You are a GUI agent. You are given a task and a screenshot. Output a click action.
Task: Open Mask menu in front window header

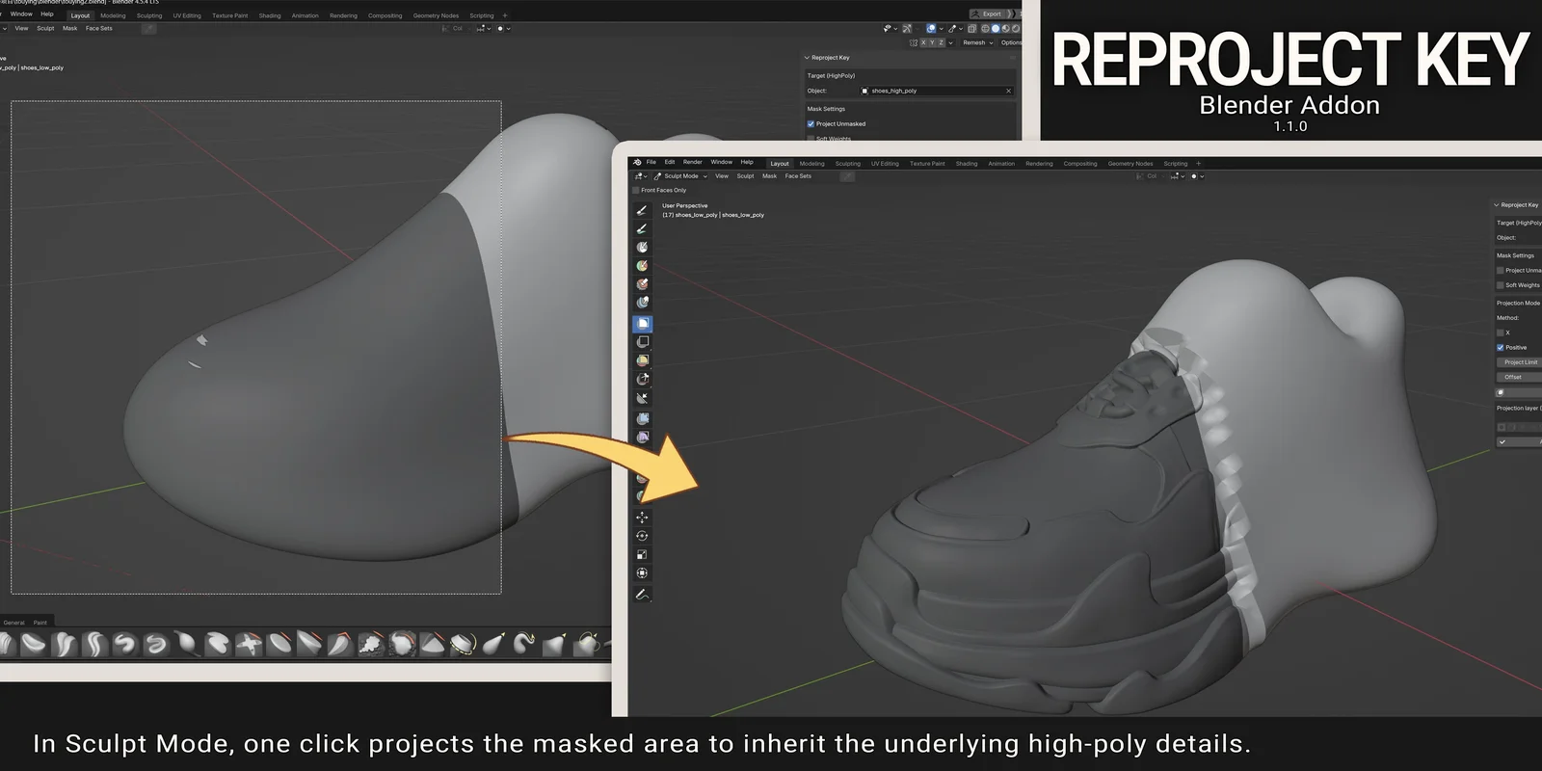tap(769, 176)
